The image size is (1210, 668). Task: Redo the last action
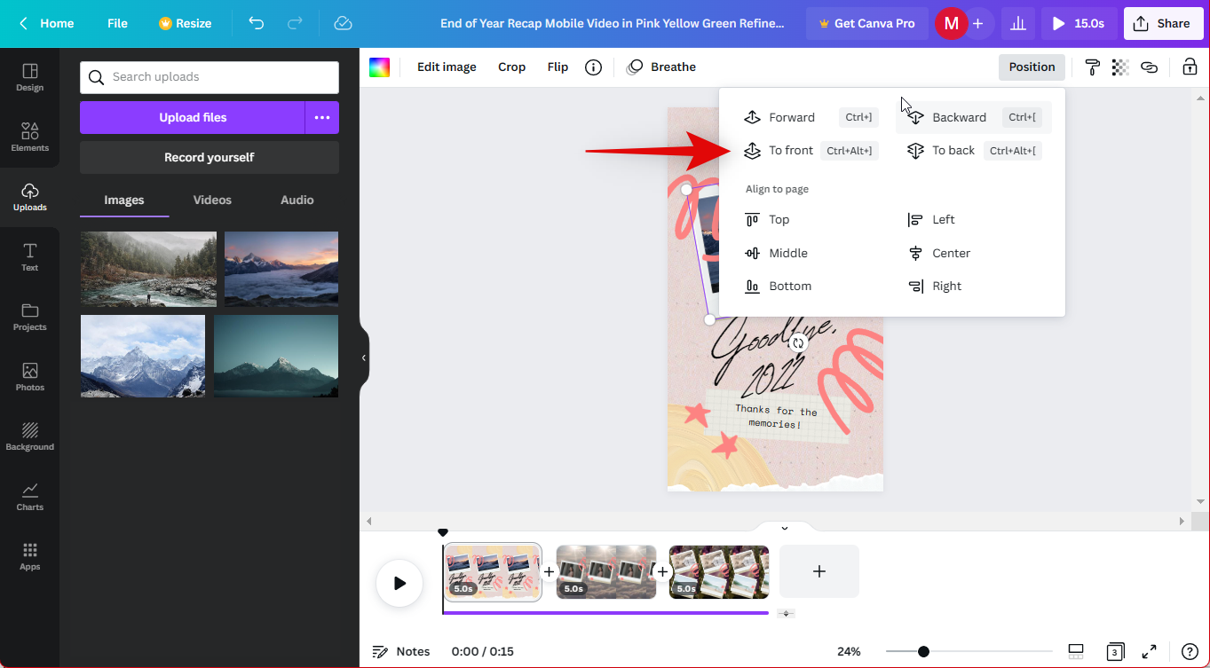[x=296, y=23]
